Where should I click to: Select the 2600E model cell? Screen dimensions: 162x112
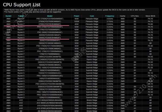pos(50,38)
